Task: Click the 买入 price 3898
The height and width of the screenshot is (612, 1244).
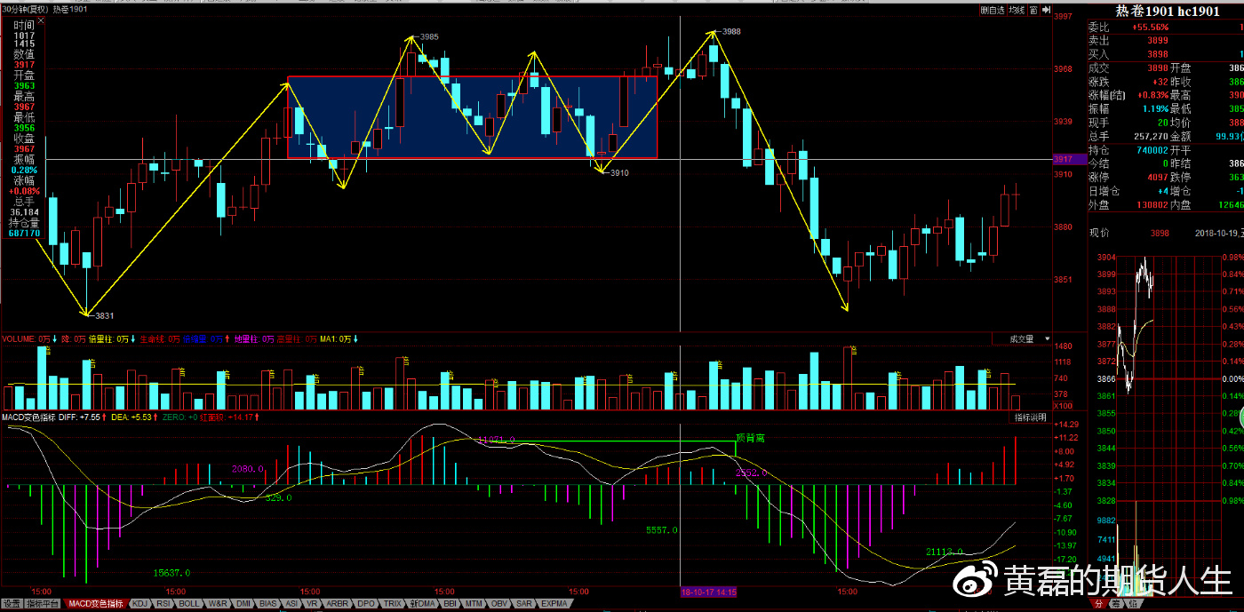Action: pyautogui.click(x=1158, y=54)
